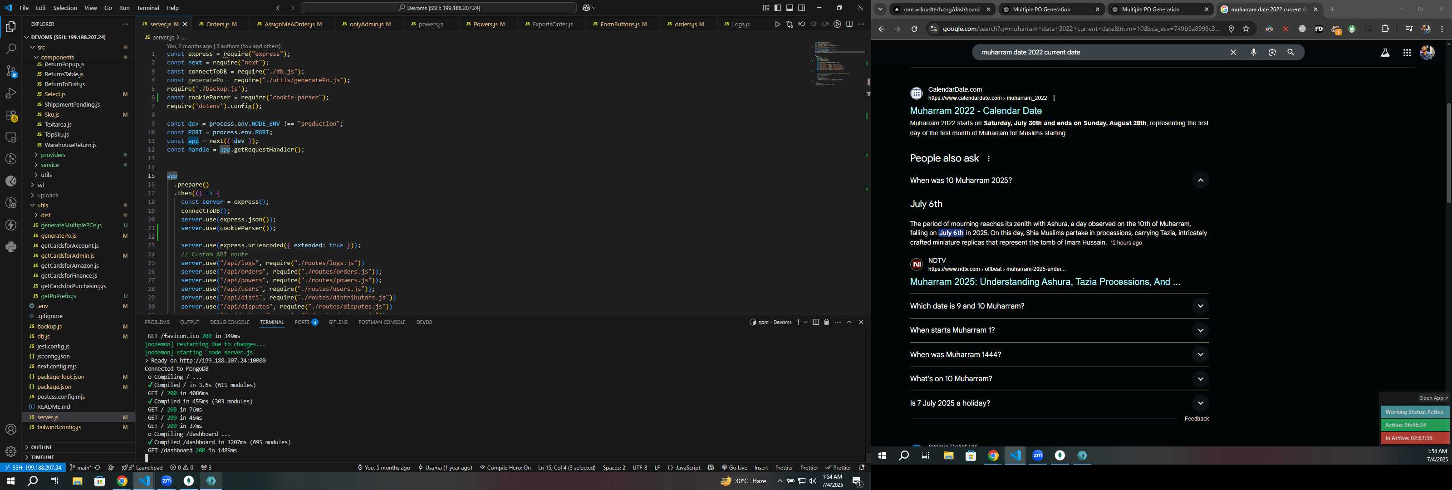Click Chrome back arrow
The width and height of the screenshot is (1452, 490).
[881, 29]
